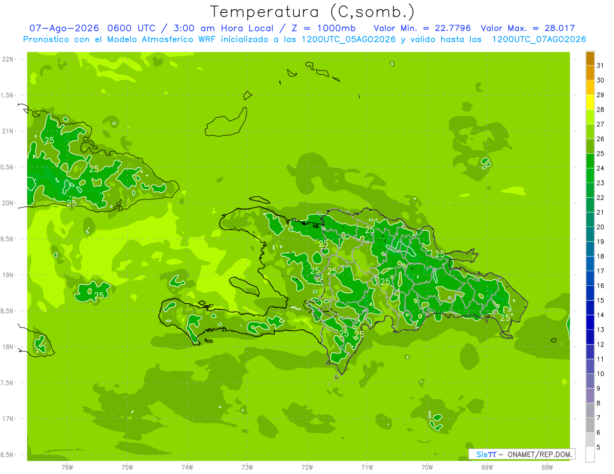
Task: Select valid-until time '1200UTC_07AGO2026'
Action: point(539,39)
